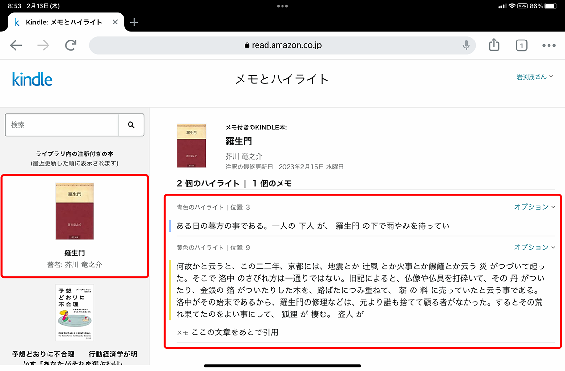Image resolution: width=565 pixels, height=371 pixels.
Task: Open the share sheet icon
Action: coord(494,45)
